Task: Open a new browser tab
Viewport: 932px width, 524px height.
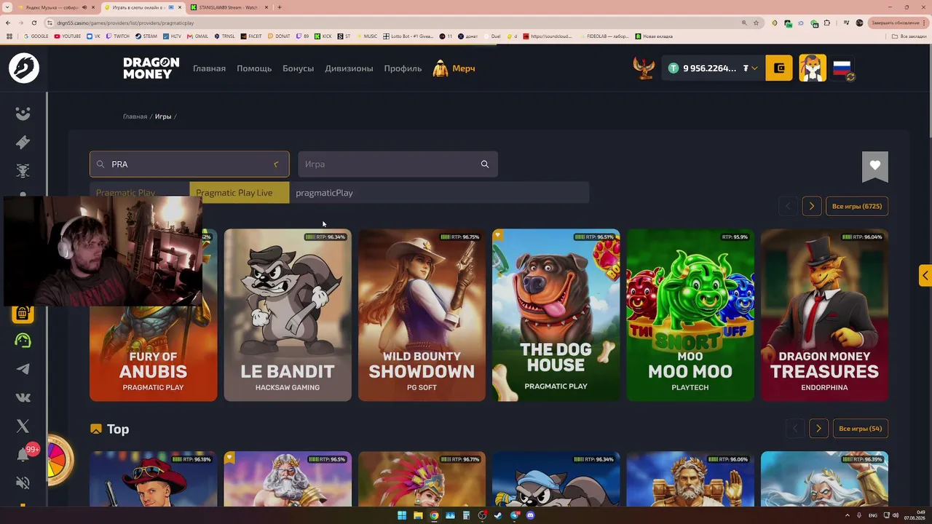Action: [x=280, y=7]
